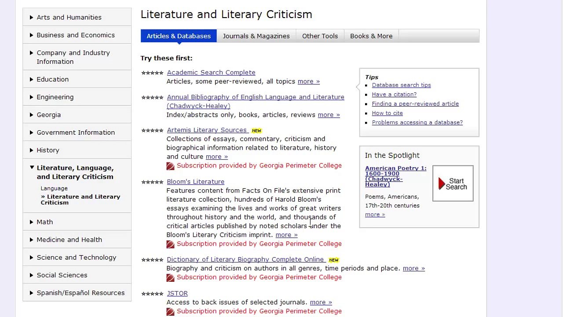Open the Science and Technology category
563x317 pixels.
(77, 257)
